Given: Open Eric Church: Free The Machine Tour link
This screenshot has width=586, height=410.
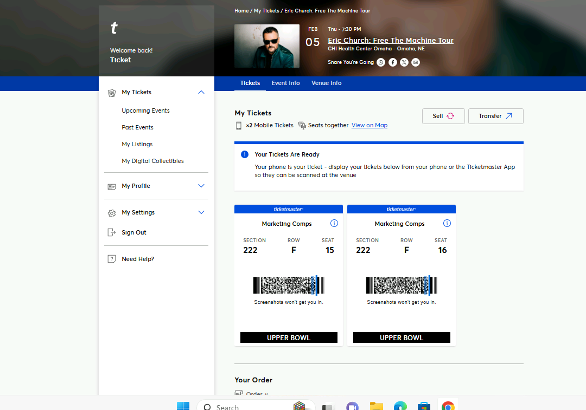Looking at the screenshot, I should (391, 40).
